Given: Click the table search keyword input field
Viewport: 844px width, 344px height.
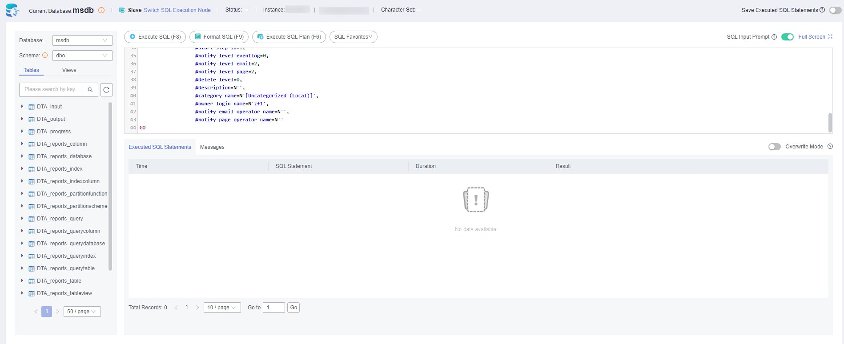Looking at the screenshot, I should pyautogui.click(x=52, y=90).
